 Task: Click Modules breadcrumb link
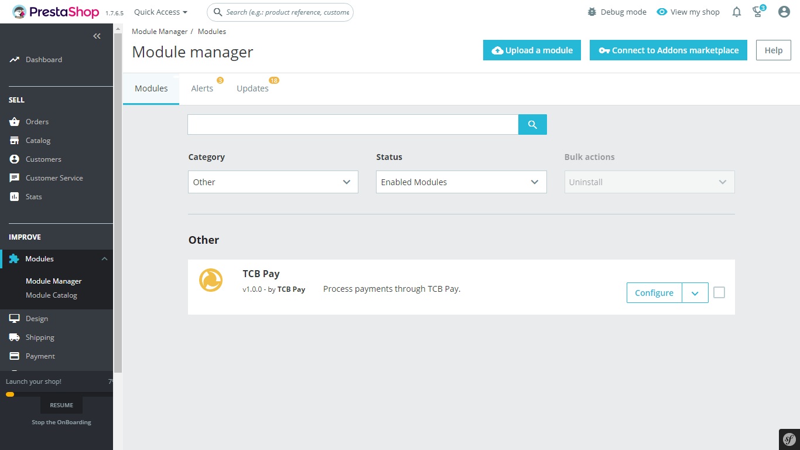(212, 32)
